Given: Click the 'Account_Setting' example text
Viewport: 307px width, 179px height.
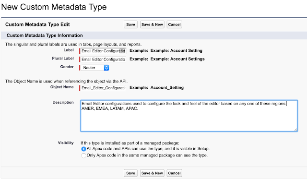Looking at the screenshot, I should [x=167, y=87].
